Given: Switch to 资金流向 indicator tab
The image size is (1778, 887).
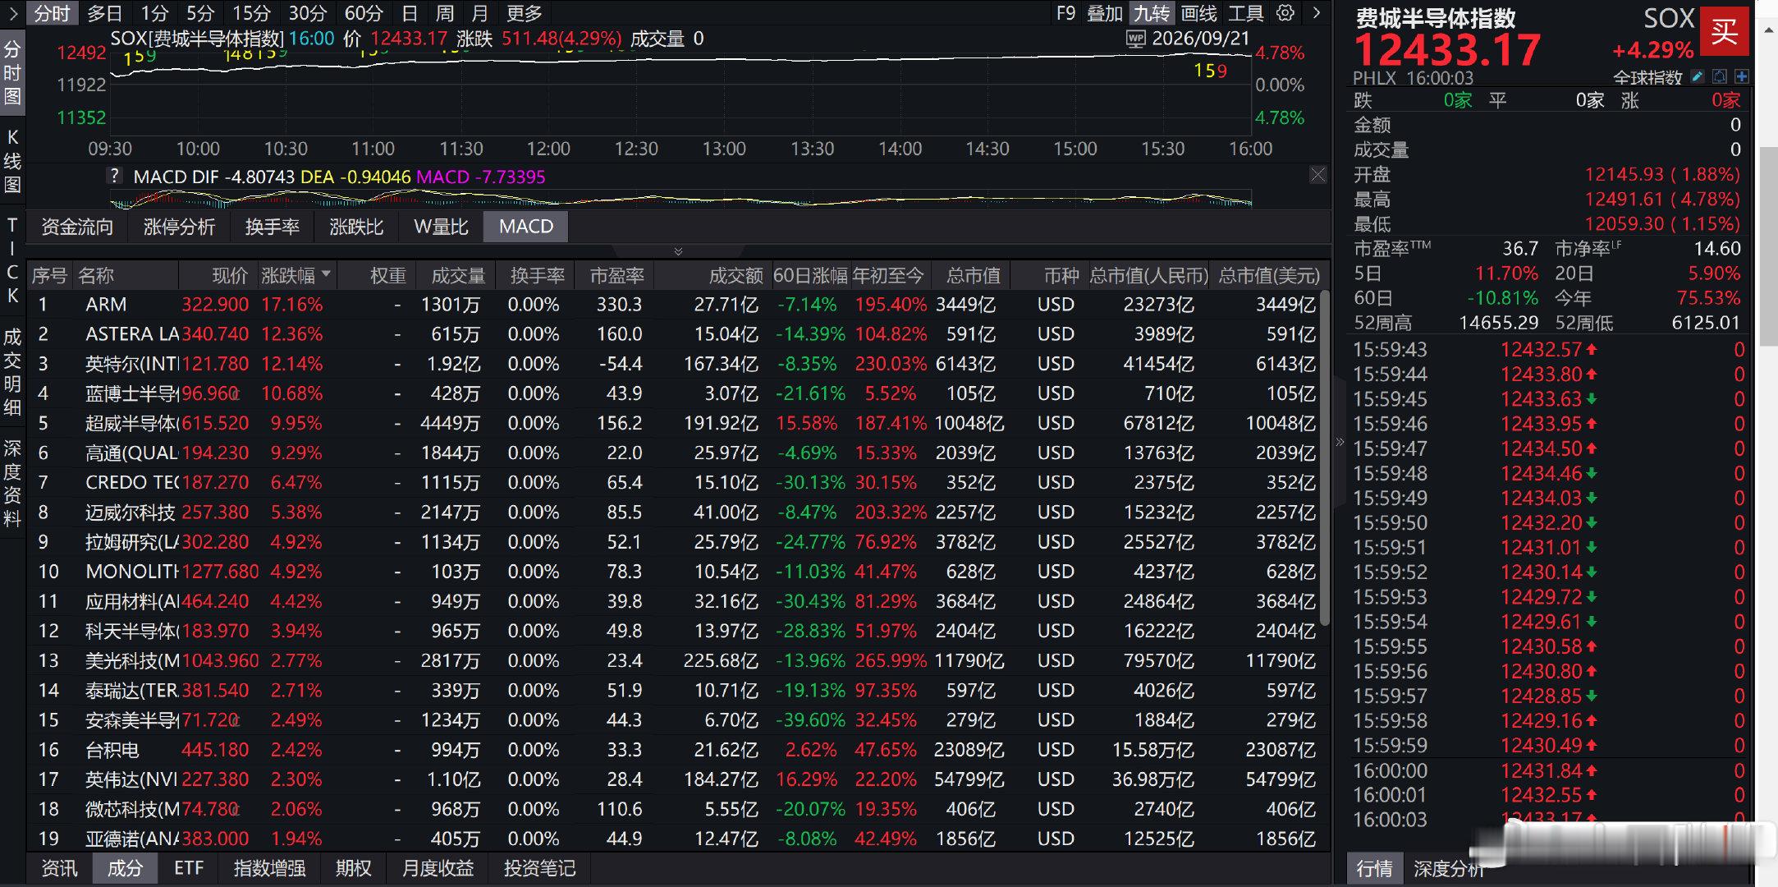Looking at the screenshot, I should point(77,227).
